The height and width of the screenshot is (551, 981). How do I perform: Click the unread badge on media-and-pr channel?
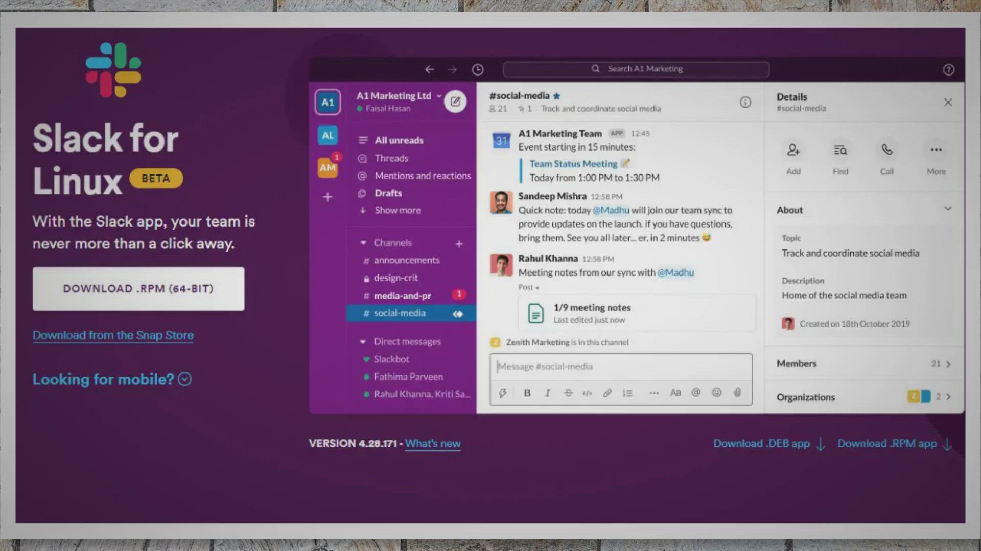click(458, 294)
